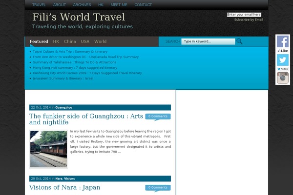Open Jerusalem Summary & Itinerary link

(63, 78)
